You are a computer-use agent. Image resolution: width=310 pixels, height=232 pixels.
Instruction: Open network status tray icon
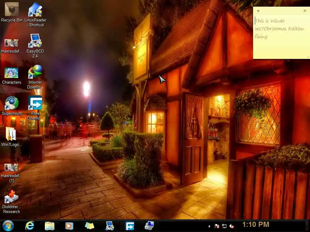tap(224, 226)
